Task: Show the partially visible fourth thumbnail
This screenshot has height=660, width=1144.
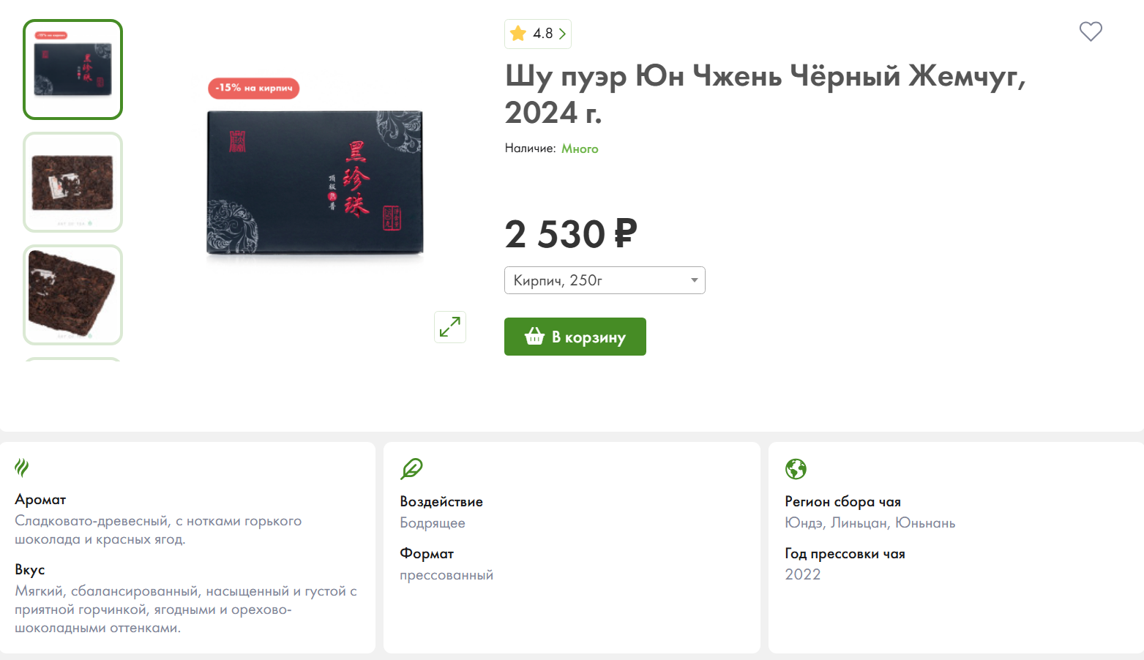Action: (72, 359)
